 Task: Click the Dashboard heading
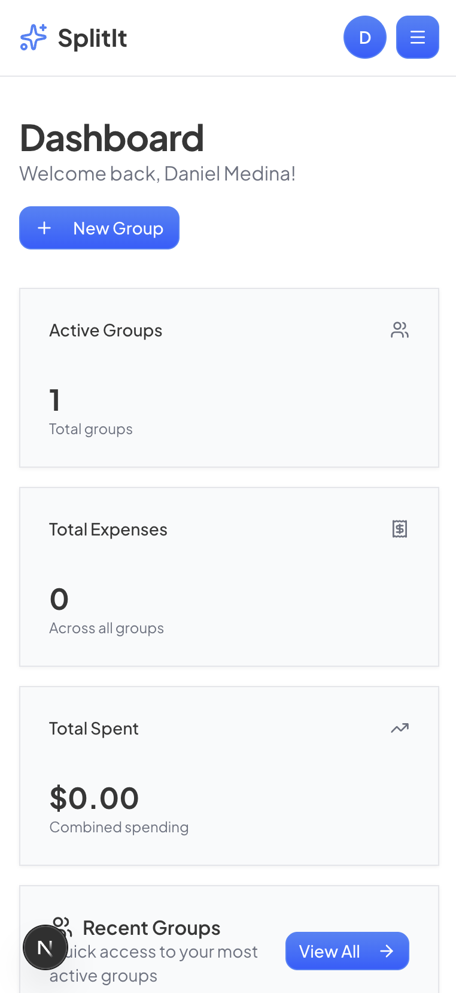(x=112, y=138)
